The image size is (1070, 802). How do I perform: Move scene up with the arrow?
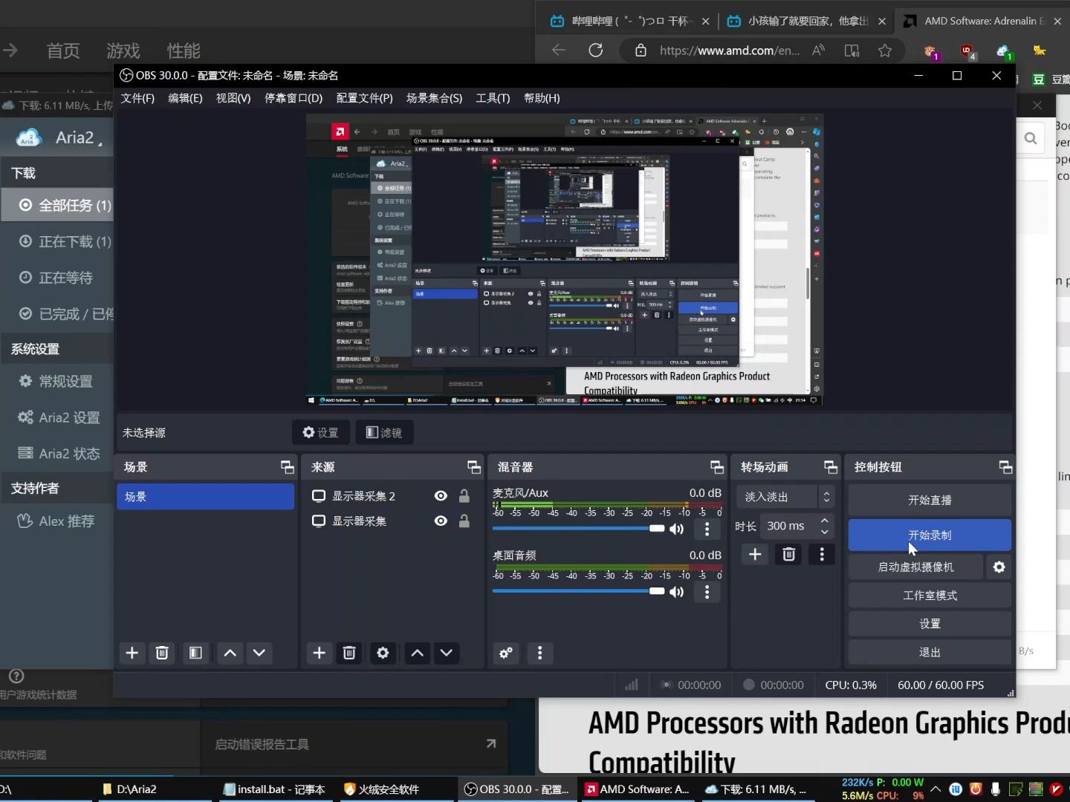click(230, 653)
